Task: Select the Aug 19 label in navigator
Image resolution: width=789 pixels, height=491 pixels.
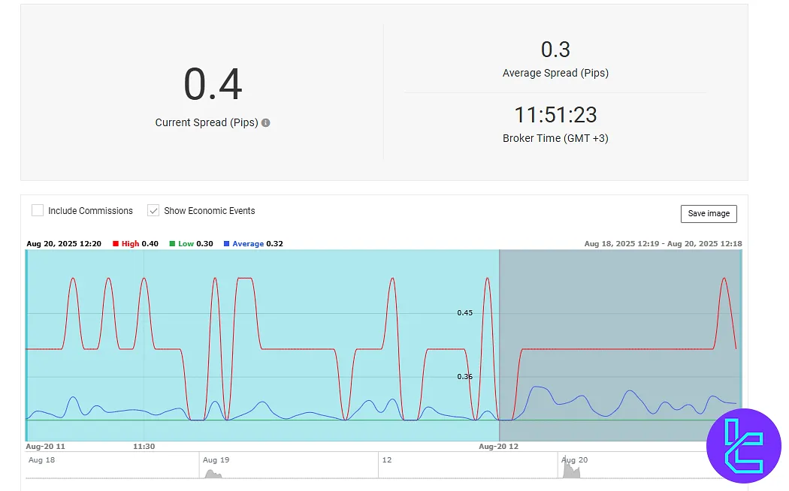Action: (216, 459)
